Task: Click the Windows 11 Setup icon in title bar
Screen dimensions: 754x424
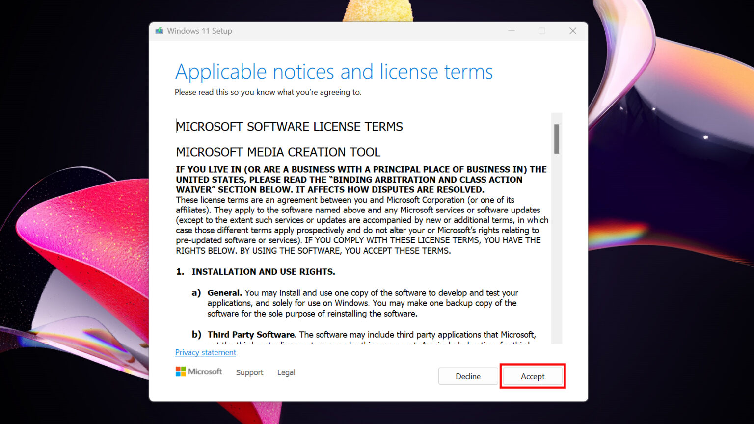Action: click(159, 30)
